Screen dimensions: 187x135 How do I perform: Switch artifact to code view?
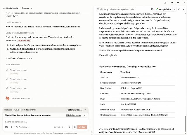click(x=101, y=9)
